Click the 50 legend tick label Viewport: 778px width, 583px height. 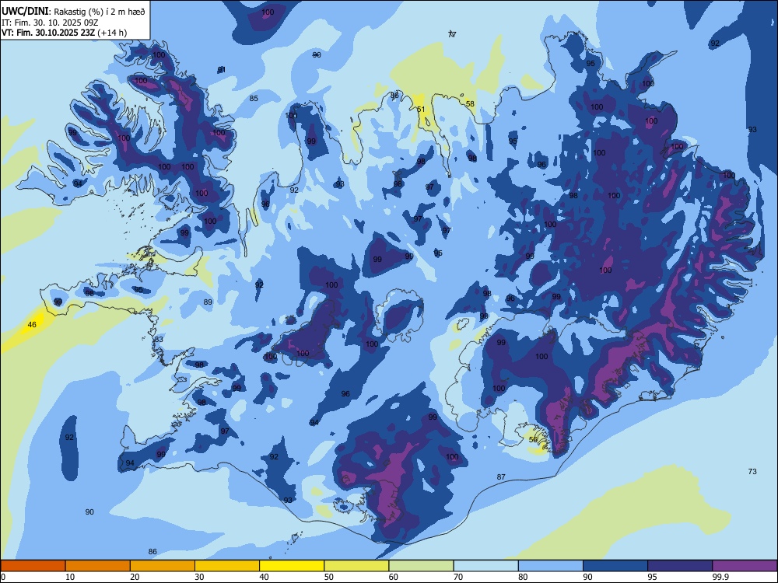click(x=328, y=577)
